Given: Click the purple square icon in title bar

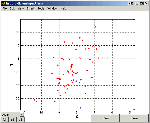Looking at the screenshot, I should click(x=132, y=3).
